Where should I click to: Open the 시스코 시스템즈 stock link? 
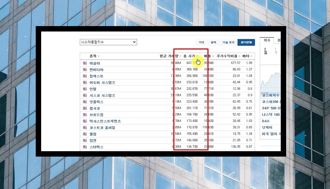click(102, 95)
